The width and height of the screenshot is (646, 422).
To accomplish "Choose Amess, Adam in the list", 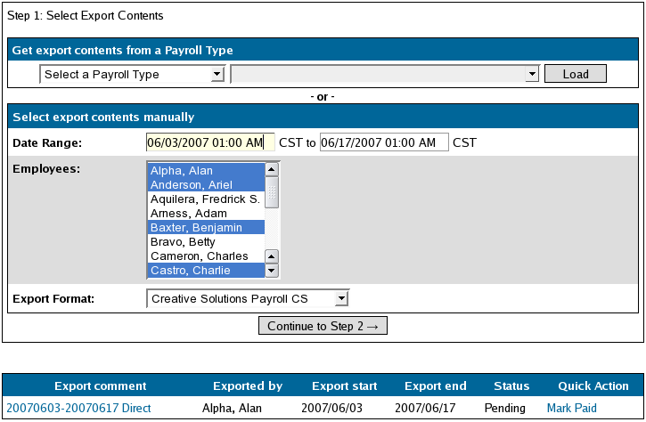I will 206,214.
